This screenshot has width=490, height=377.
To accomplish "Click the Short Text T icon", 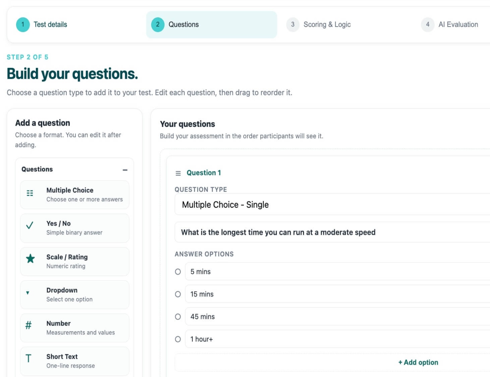I will (x=29, y=358).
